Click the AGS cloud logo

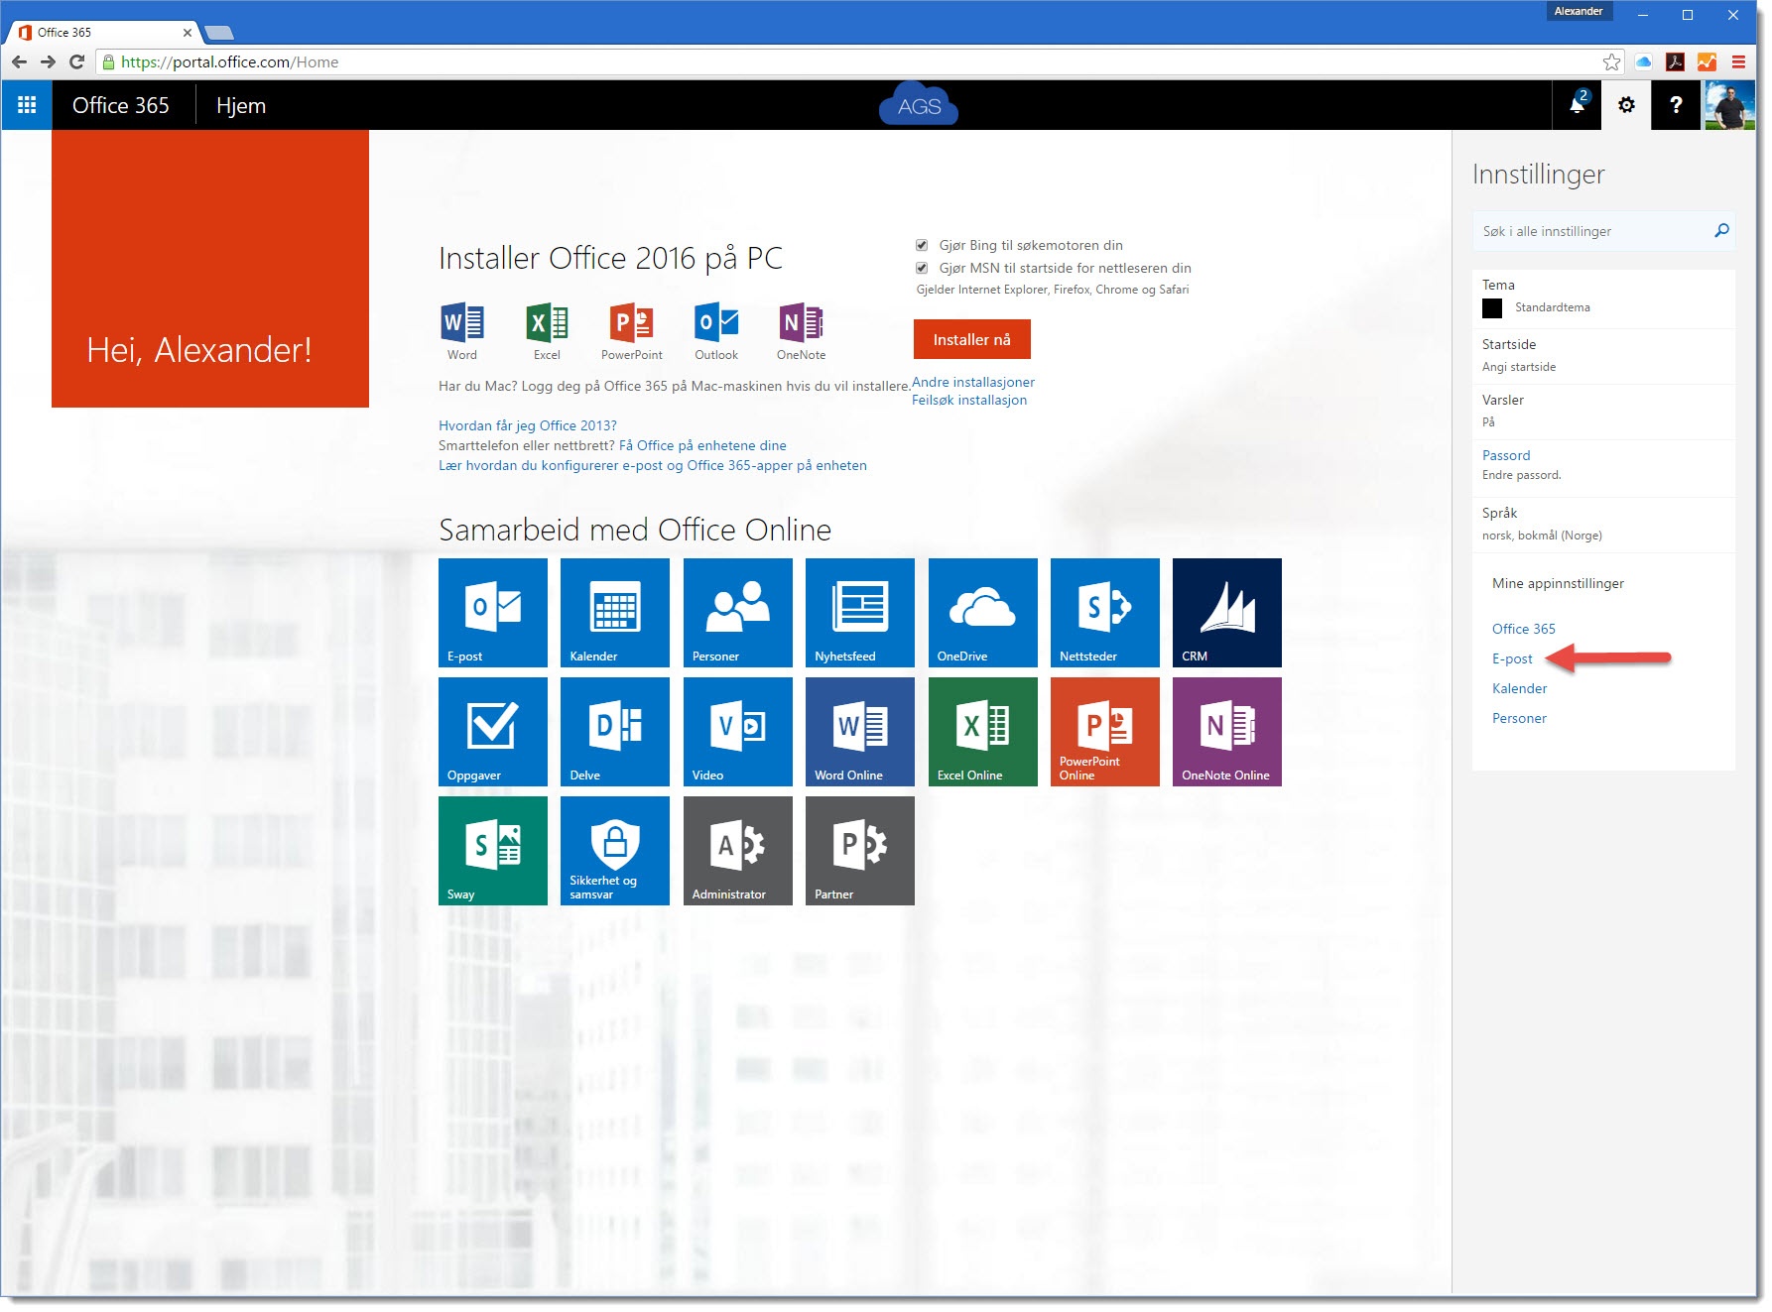pos(919,105)
